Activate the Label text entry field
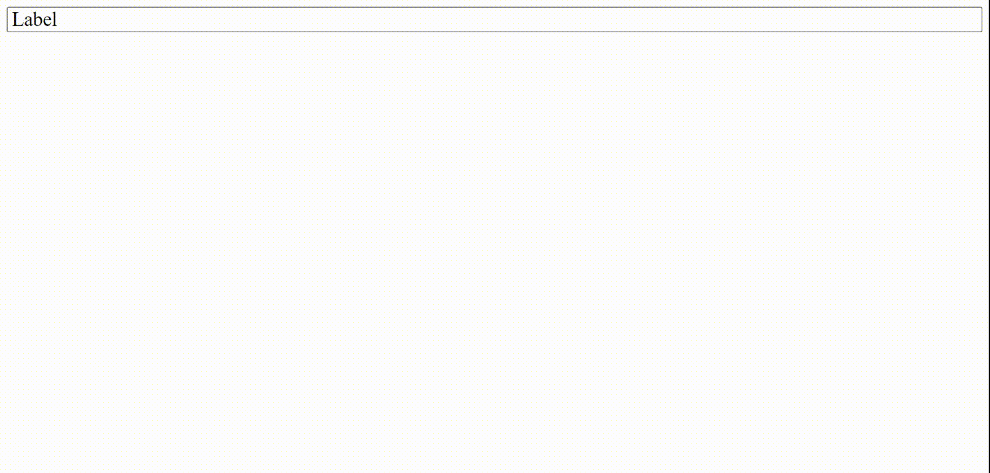Image resolution: width=990 pixels, height=473 pixels. point(494,19)
